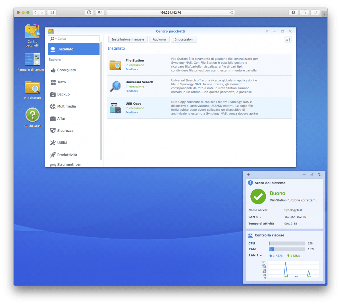341x305 pixels.
Task: Open the Guida DSM help icon
Action: (32, 115)
